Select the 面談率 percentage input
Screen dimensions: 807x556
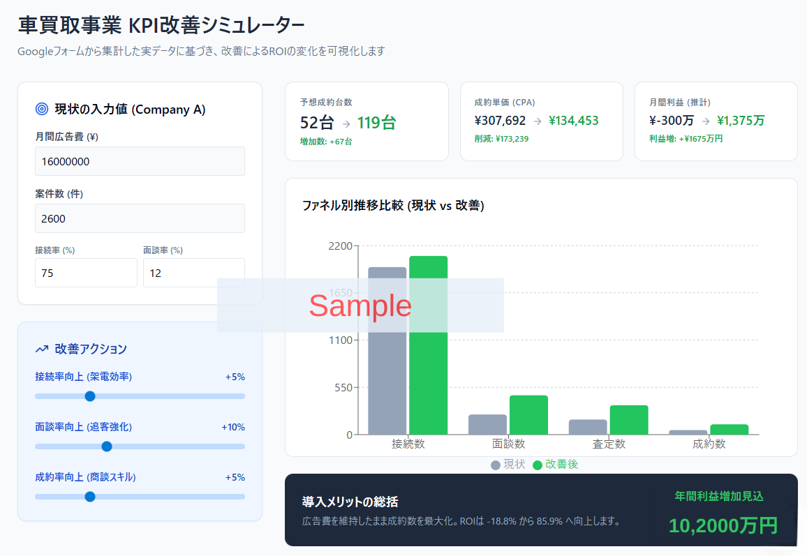(x=193, y=273)
